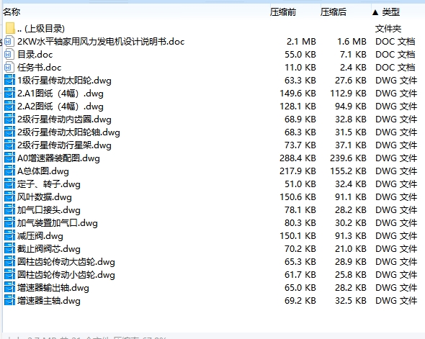The height and width of the screenshot is (339, 425).
Task: Select file name 2KW水平轴家用风力发电机设计说明书.doc
Action: pyautogui.click(x=101, y=42)
